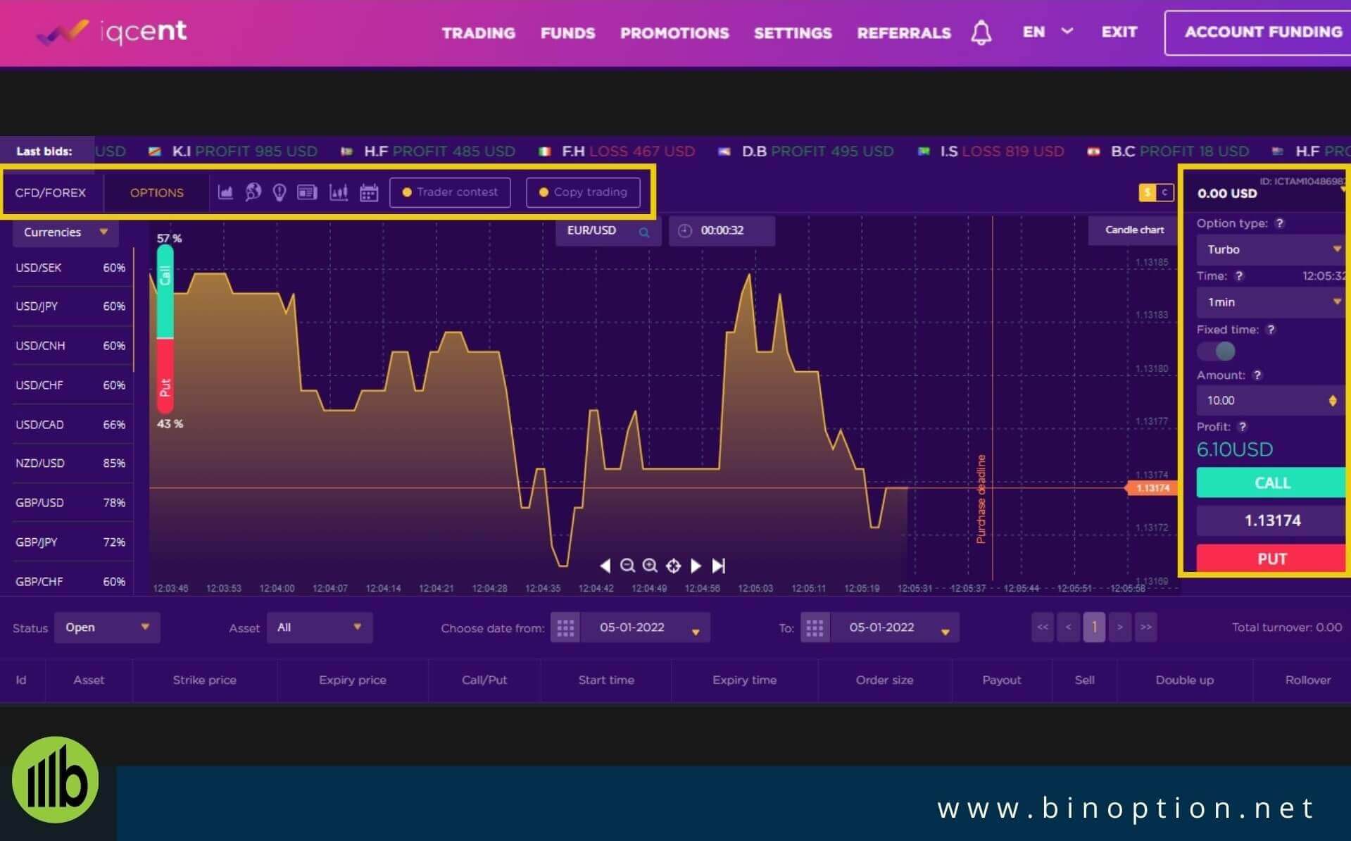Switch to the CFD/FOREX tab
The width and height of the screenshot is (1351, 841).
(x=51, y=192)
